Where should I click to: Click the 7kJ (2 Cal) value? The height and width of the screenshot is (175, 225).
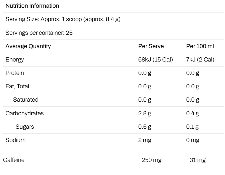coord(200,60)
